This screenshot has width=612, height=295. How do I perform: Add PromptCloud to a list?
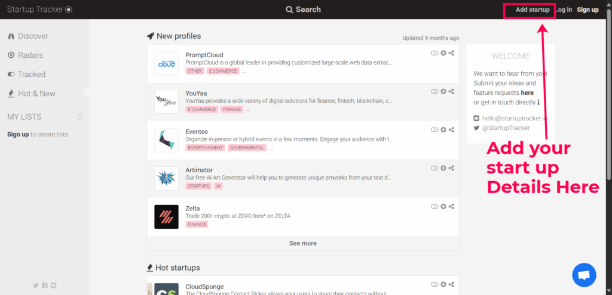point(443,53)
